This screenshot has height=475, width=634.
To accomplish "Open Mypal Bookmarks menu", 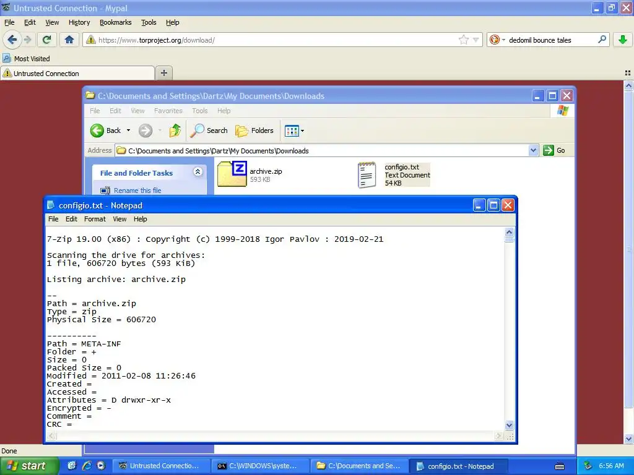I will coord(116,22).
